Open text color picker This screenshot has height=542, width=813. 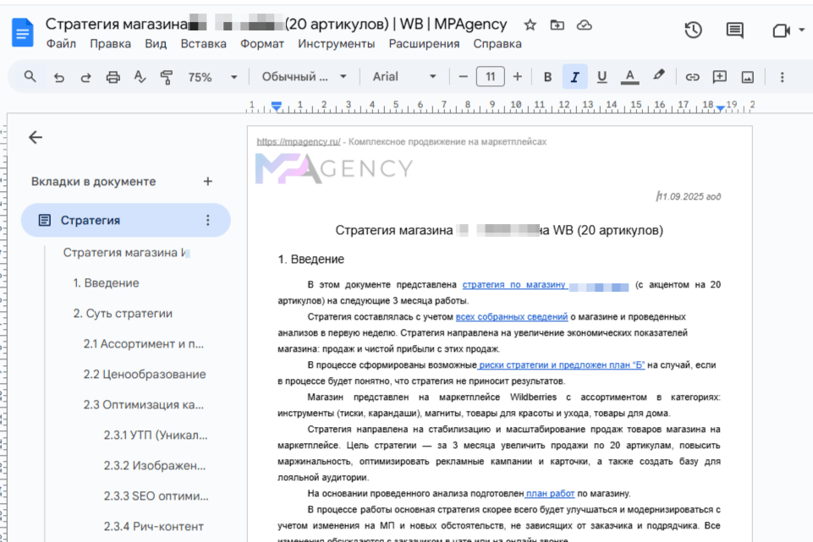629,77
